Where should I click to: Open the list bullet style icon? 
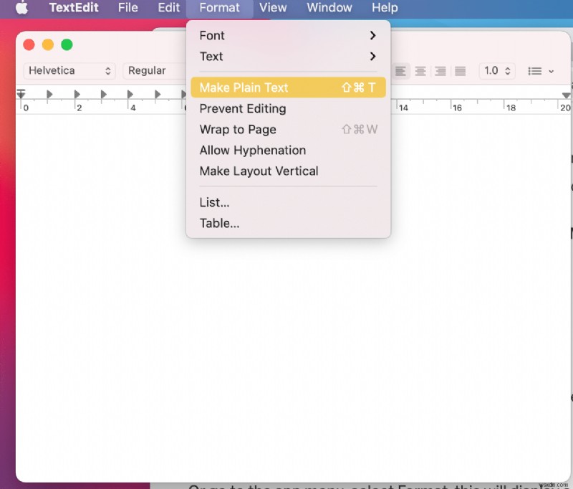(536, 71)
